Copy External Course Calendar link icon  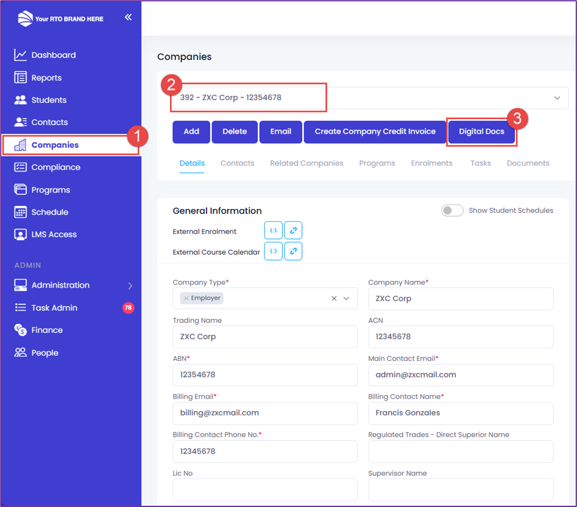tap(293, 251)
